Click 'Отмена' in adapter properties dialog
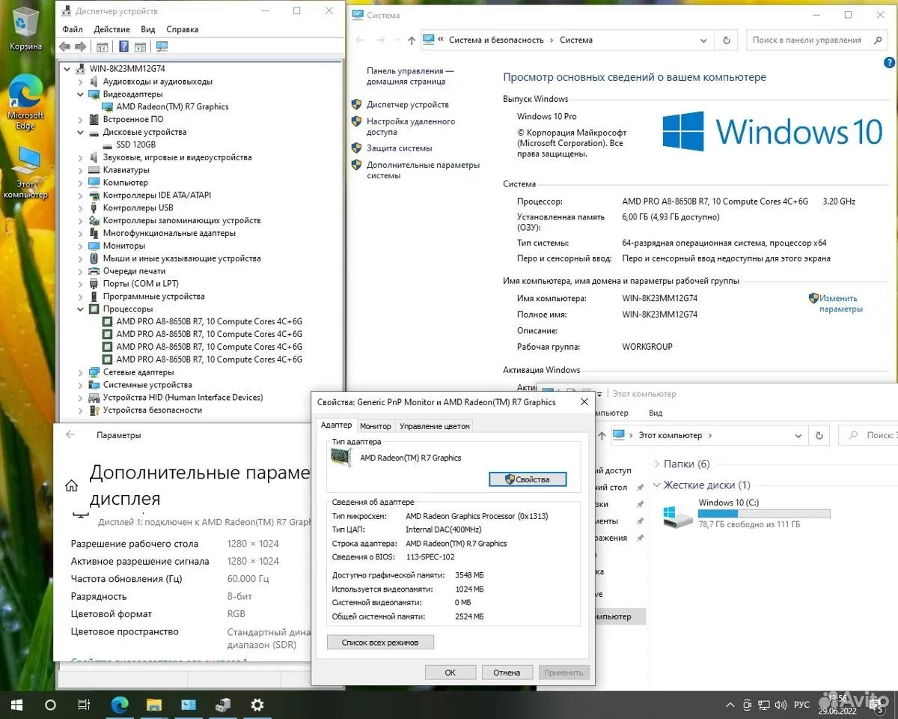Screen dimensions: 898x719 507,673
